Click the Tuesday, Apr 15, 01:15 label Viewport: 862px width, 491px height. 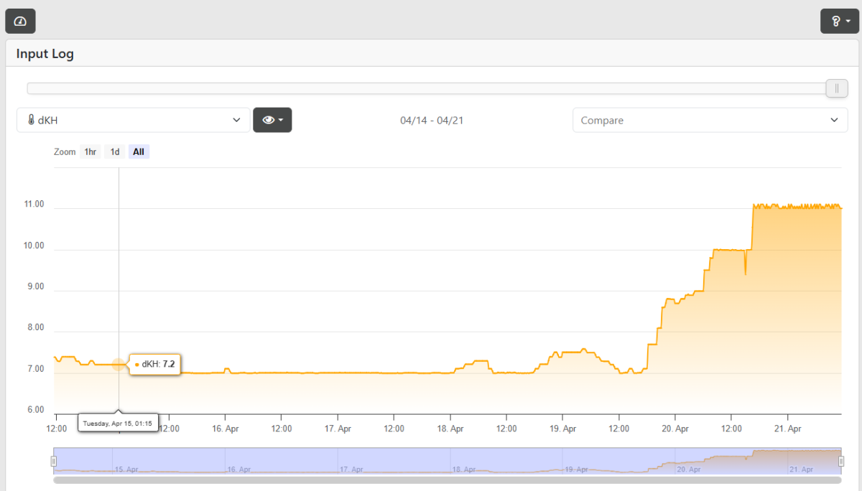(118, 424)
